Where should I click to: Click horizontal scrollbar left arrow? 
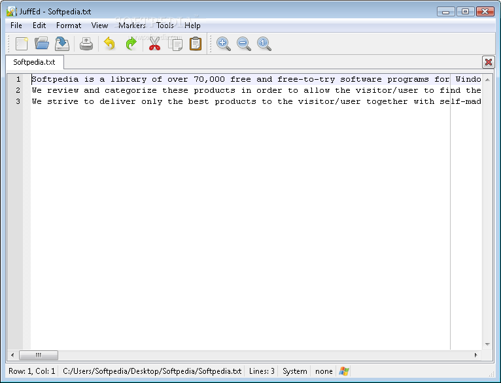(x=12, y=355)
